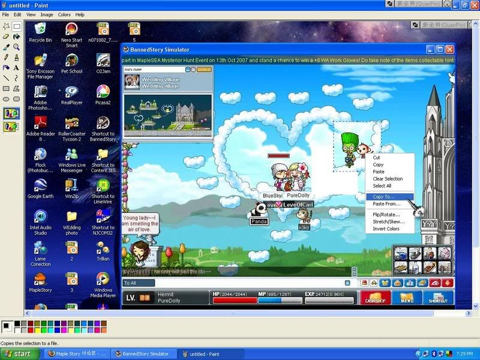The image size is (480, 360).
Task: Click the To All chat target box
Action: [139, 283]
